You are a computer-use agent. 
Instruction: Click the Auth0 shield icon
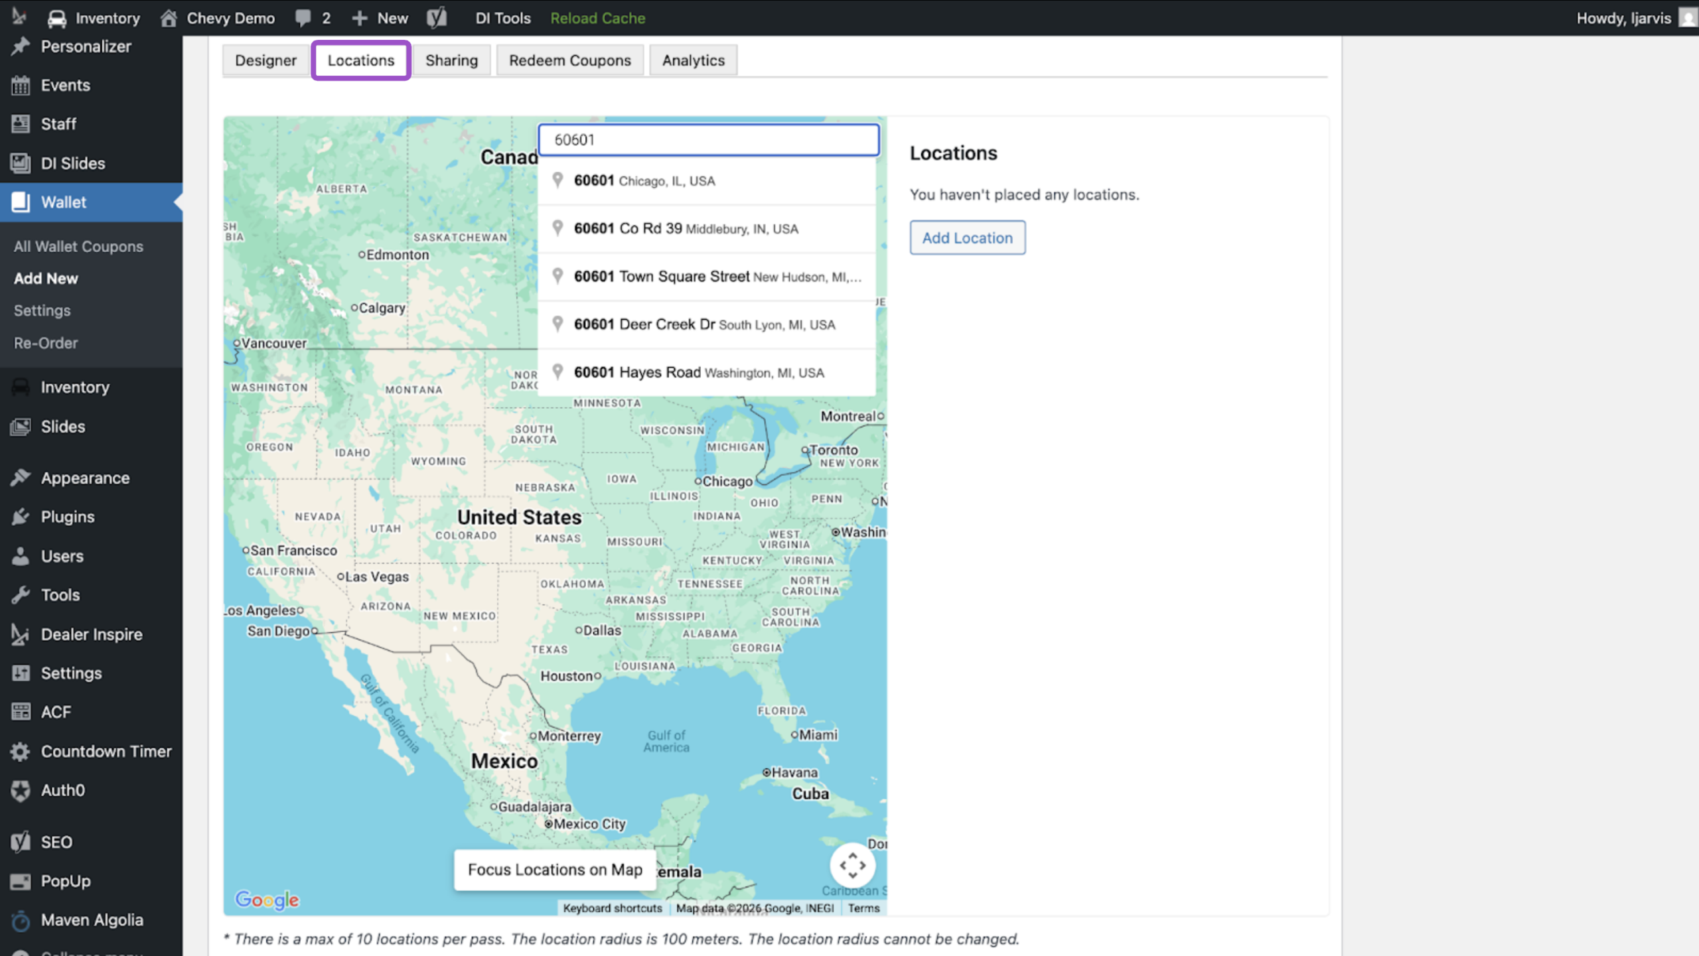(21, 790)
